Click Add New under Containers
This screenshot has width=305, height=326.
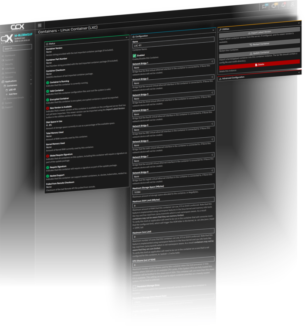(x=13, y=94)
